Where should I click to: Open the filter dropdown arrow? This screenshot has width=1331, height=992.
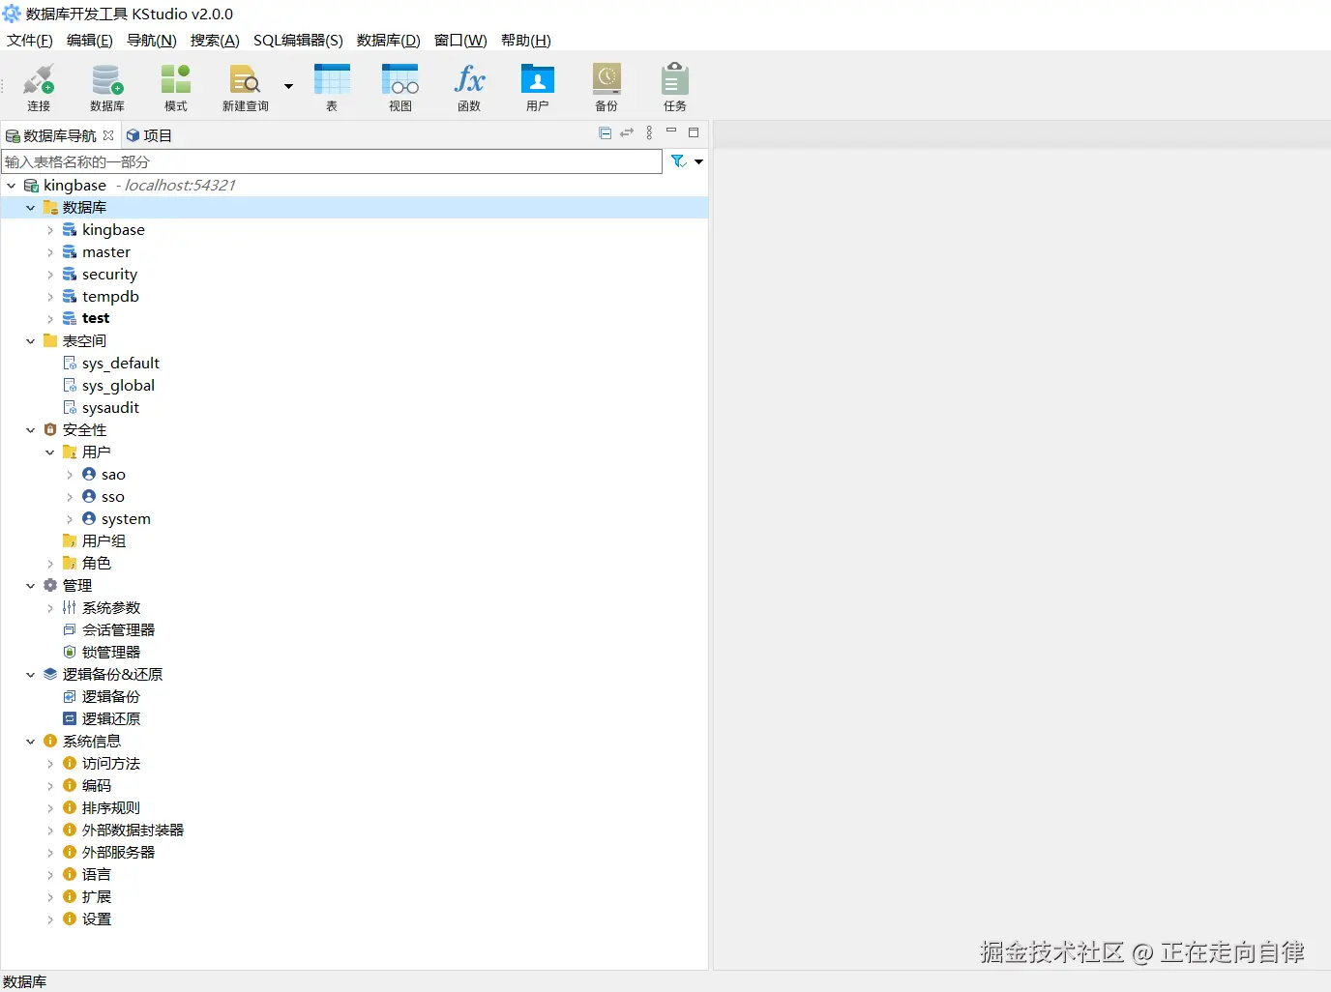click(698, 161)
